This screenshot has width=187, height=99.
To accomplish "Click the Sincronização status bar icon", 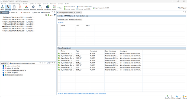I will coord(177,97).
